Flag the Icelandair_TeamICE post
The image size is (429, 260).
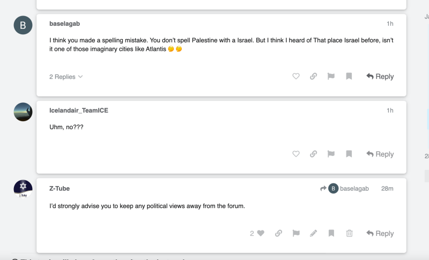click(331, 154)
